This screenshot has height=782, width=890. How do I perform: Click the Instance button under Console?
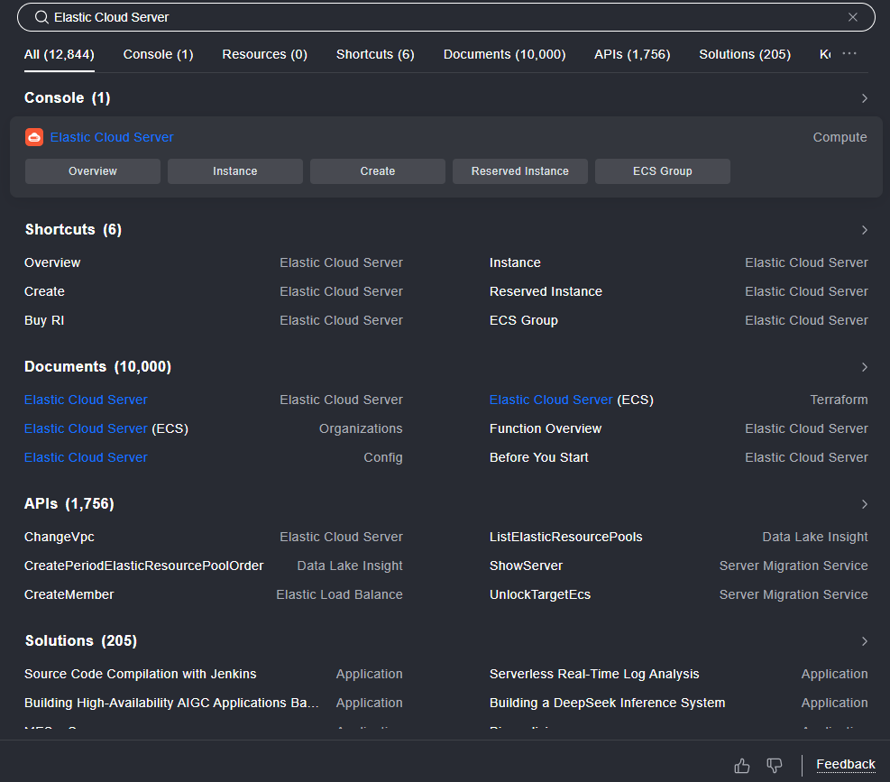235,171
